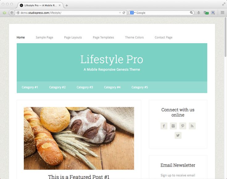Image resolution: width=227 pixels, height=179 pixels.
Task: Open the Instagram social icon
Action: pyautogui.click(x=173, y=126)
